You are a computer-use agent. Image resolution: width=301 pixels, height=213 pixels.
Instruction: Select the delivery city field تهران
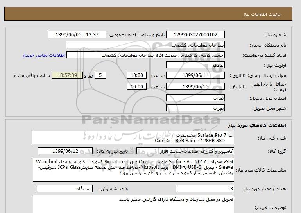[x=195, y=108]
